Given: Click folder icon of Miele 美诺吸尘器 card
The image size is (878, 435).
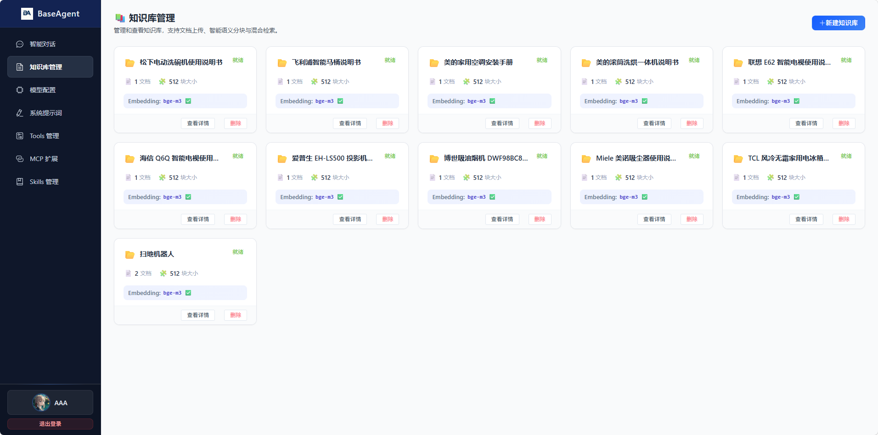Looking at the screenshot, I should click(586, 159).
